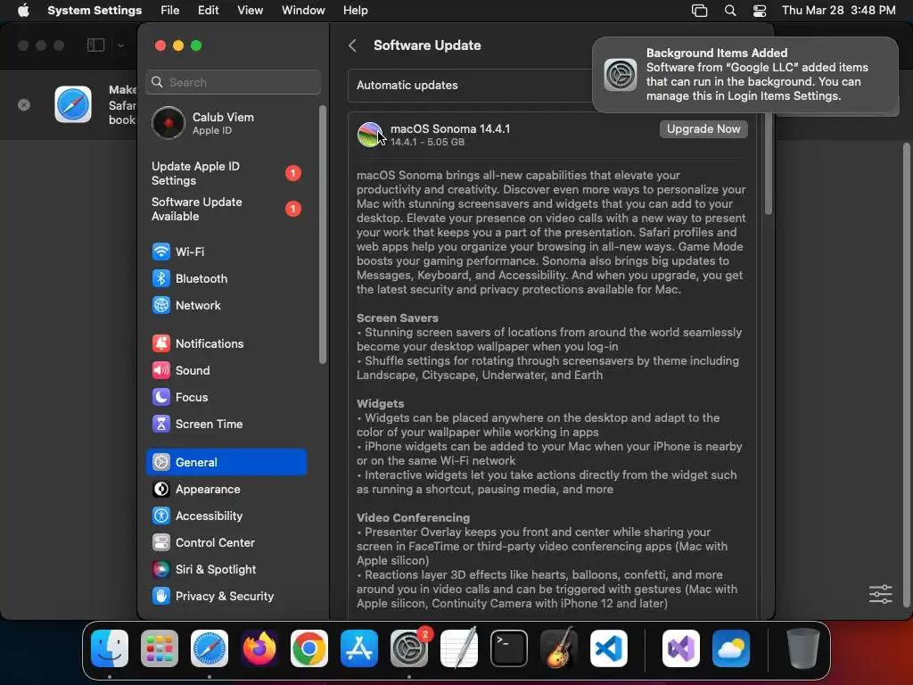Click the update details scrollbar

point(769,164)
